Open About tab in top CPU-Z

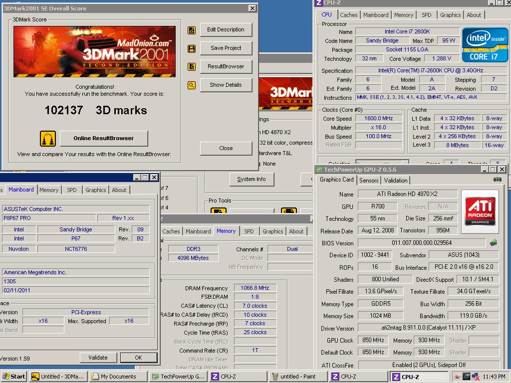tap(474, 15)
